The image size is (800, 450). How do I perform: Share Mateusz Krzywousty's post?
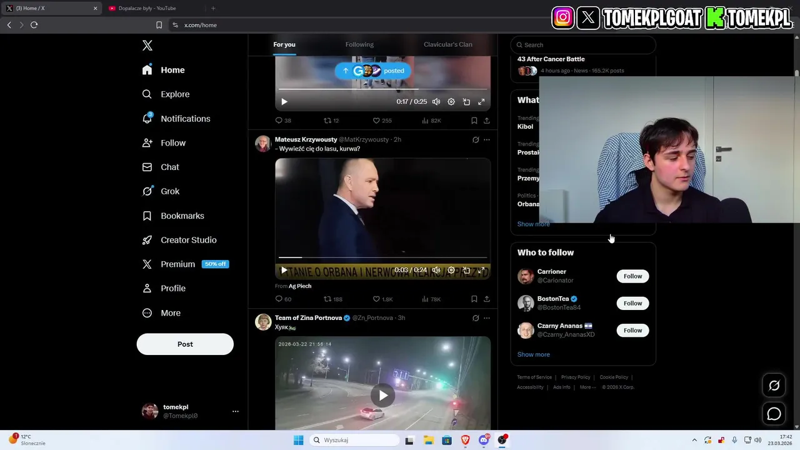point(487,299)
